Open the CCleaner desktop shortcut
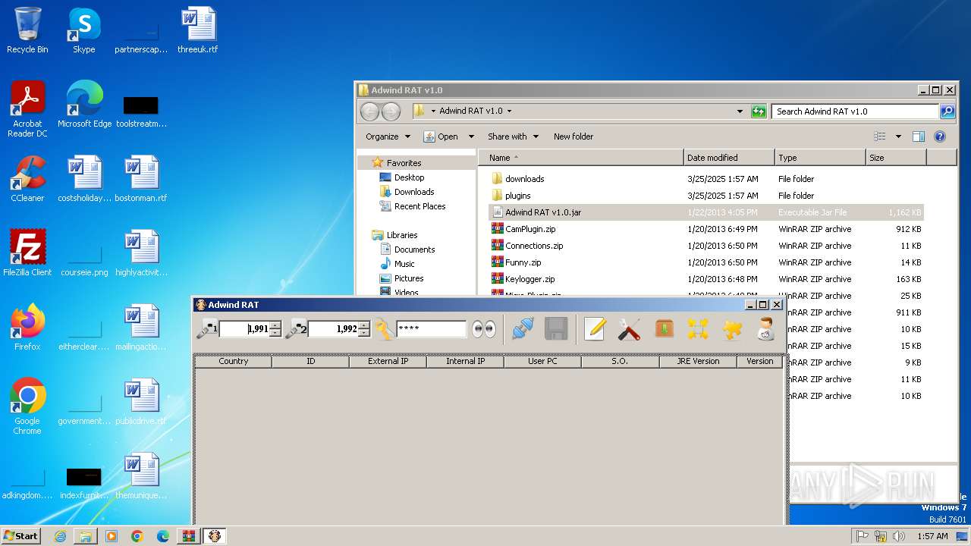971x546 pixels. pos(27,179)
